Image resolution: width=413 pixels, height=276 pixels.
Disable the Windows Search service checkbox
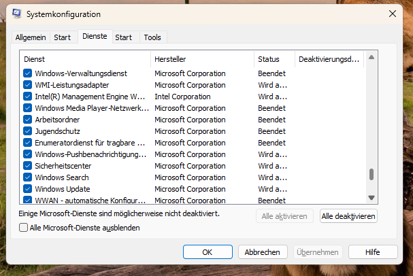tap(28, 177)
